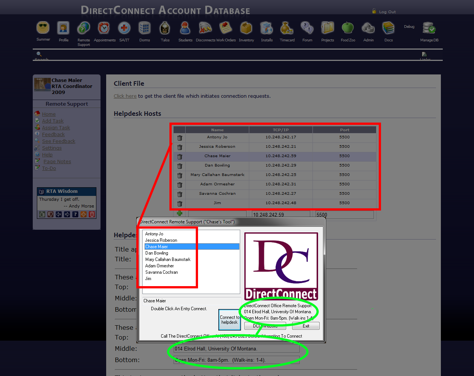Viewport: 474px width, 376px height.
Task: Open See Feedback in sidebar
Action: click(59, 141)
